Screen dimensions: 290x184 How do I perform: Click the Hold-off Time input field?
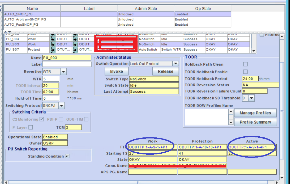[51, 98]
